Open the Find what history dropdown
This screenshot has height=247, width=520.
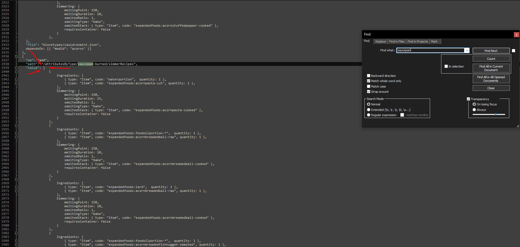point(467,50)
